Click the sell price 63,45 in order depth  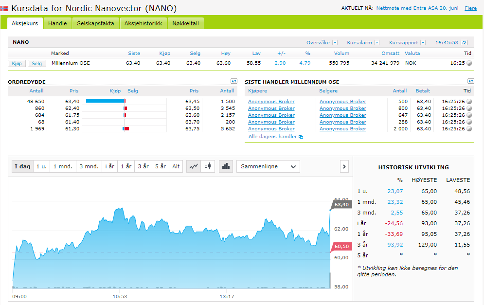tap(192, 101)
